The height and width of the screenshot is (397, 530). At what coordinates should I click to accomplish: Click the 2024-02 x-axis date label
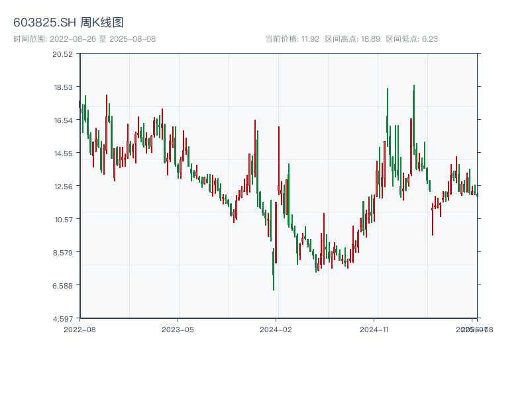[x=276, y=329]
